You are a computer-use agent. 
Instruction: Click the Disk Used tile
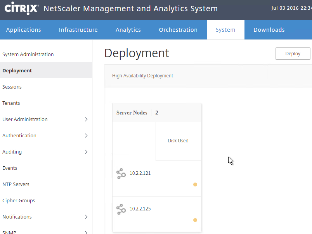178,142
